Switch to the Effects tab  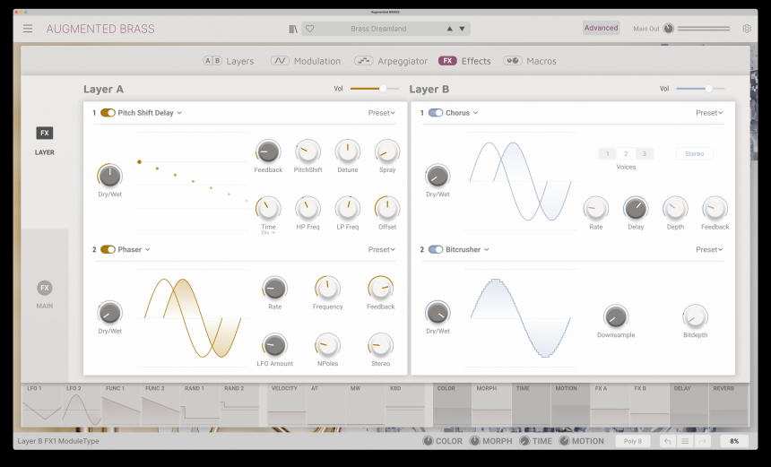click(x=464, y=61)
